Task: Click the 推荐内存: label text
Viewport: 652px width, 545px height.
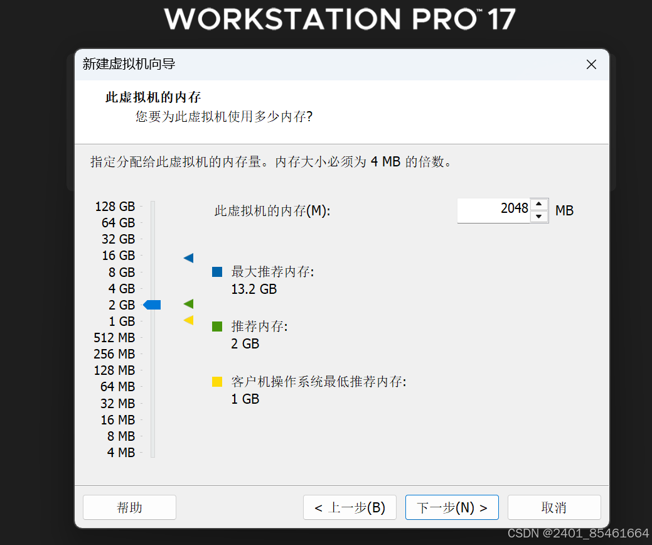Action: (259, 326)
